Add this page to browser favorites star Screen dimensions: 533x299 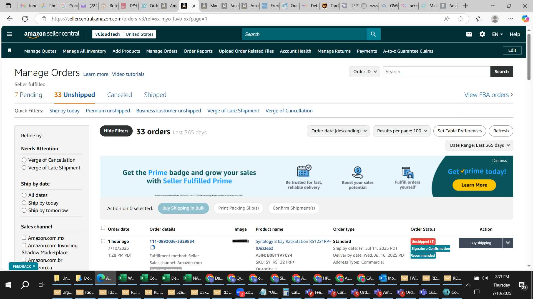click(x=461, y=19)
